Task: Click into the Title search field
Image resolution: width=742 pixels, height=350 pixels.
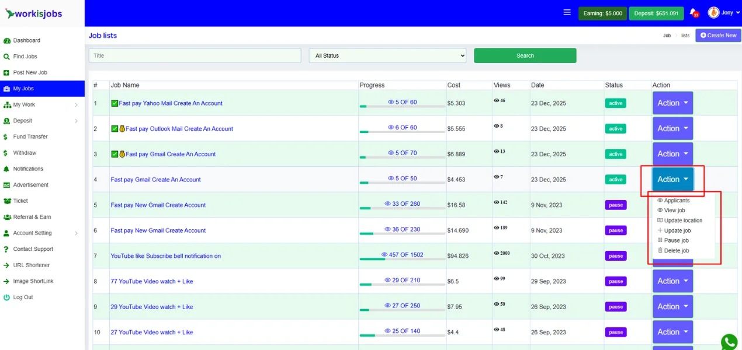Action: tap(195, 56)
